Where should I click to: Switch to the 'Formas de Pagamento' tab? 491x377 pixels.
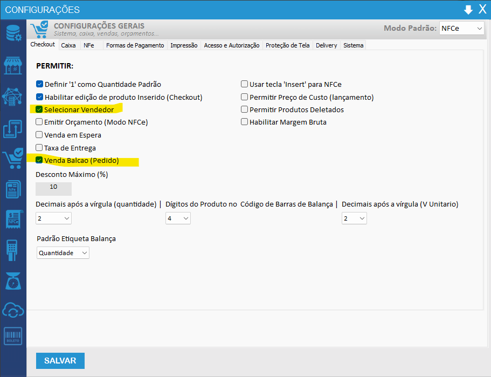click(x=135, y=45)
